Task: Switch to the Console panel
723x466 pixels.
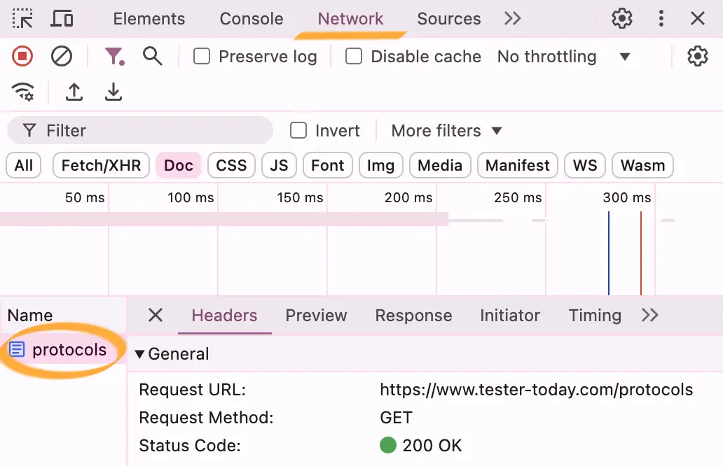Action: (251, 19)
